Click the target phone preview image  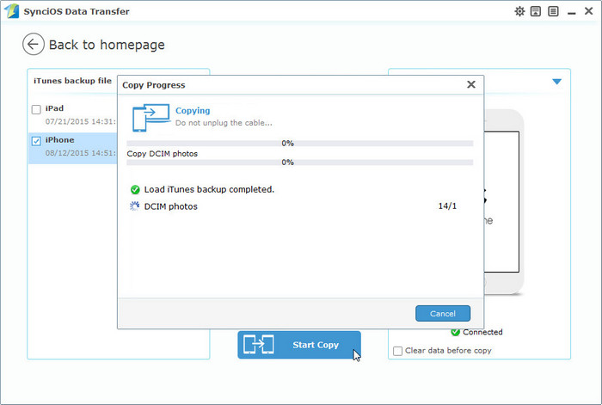504,201
